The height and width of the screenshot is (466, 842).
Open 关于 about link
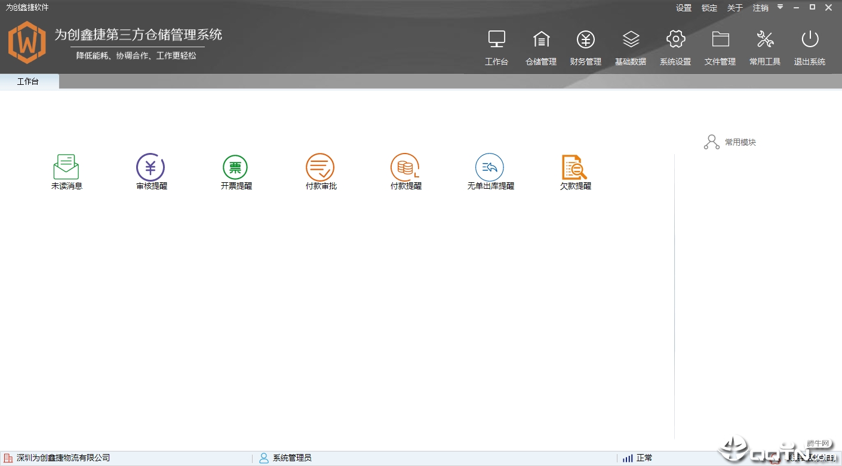735,8
